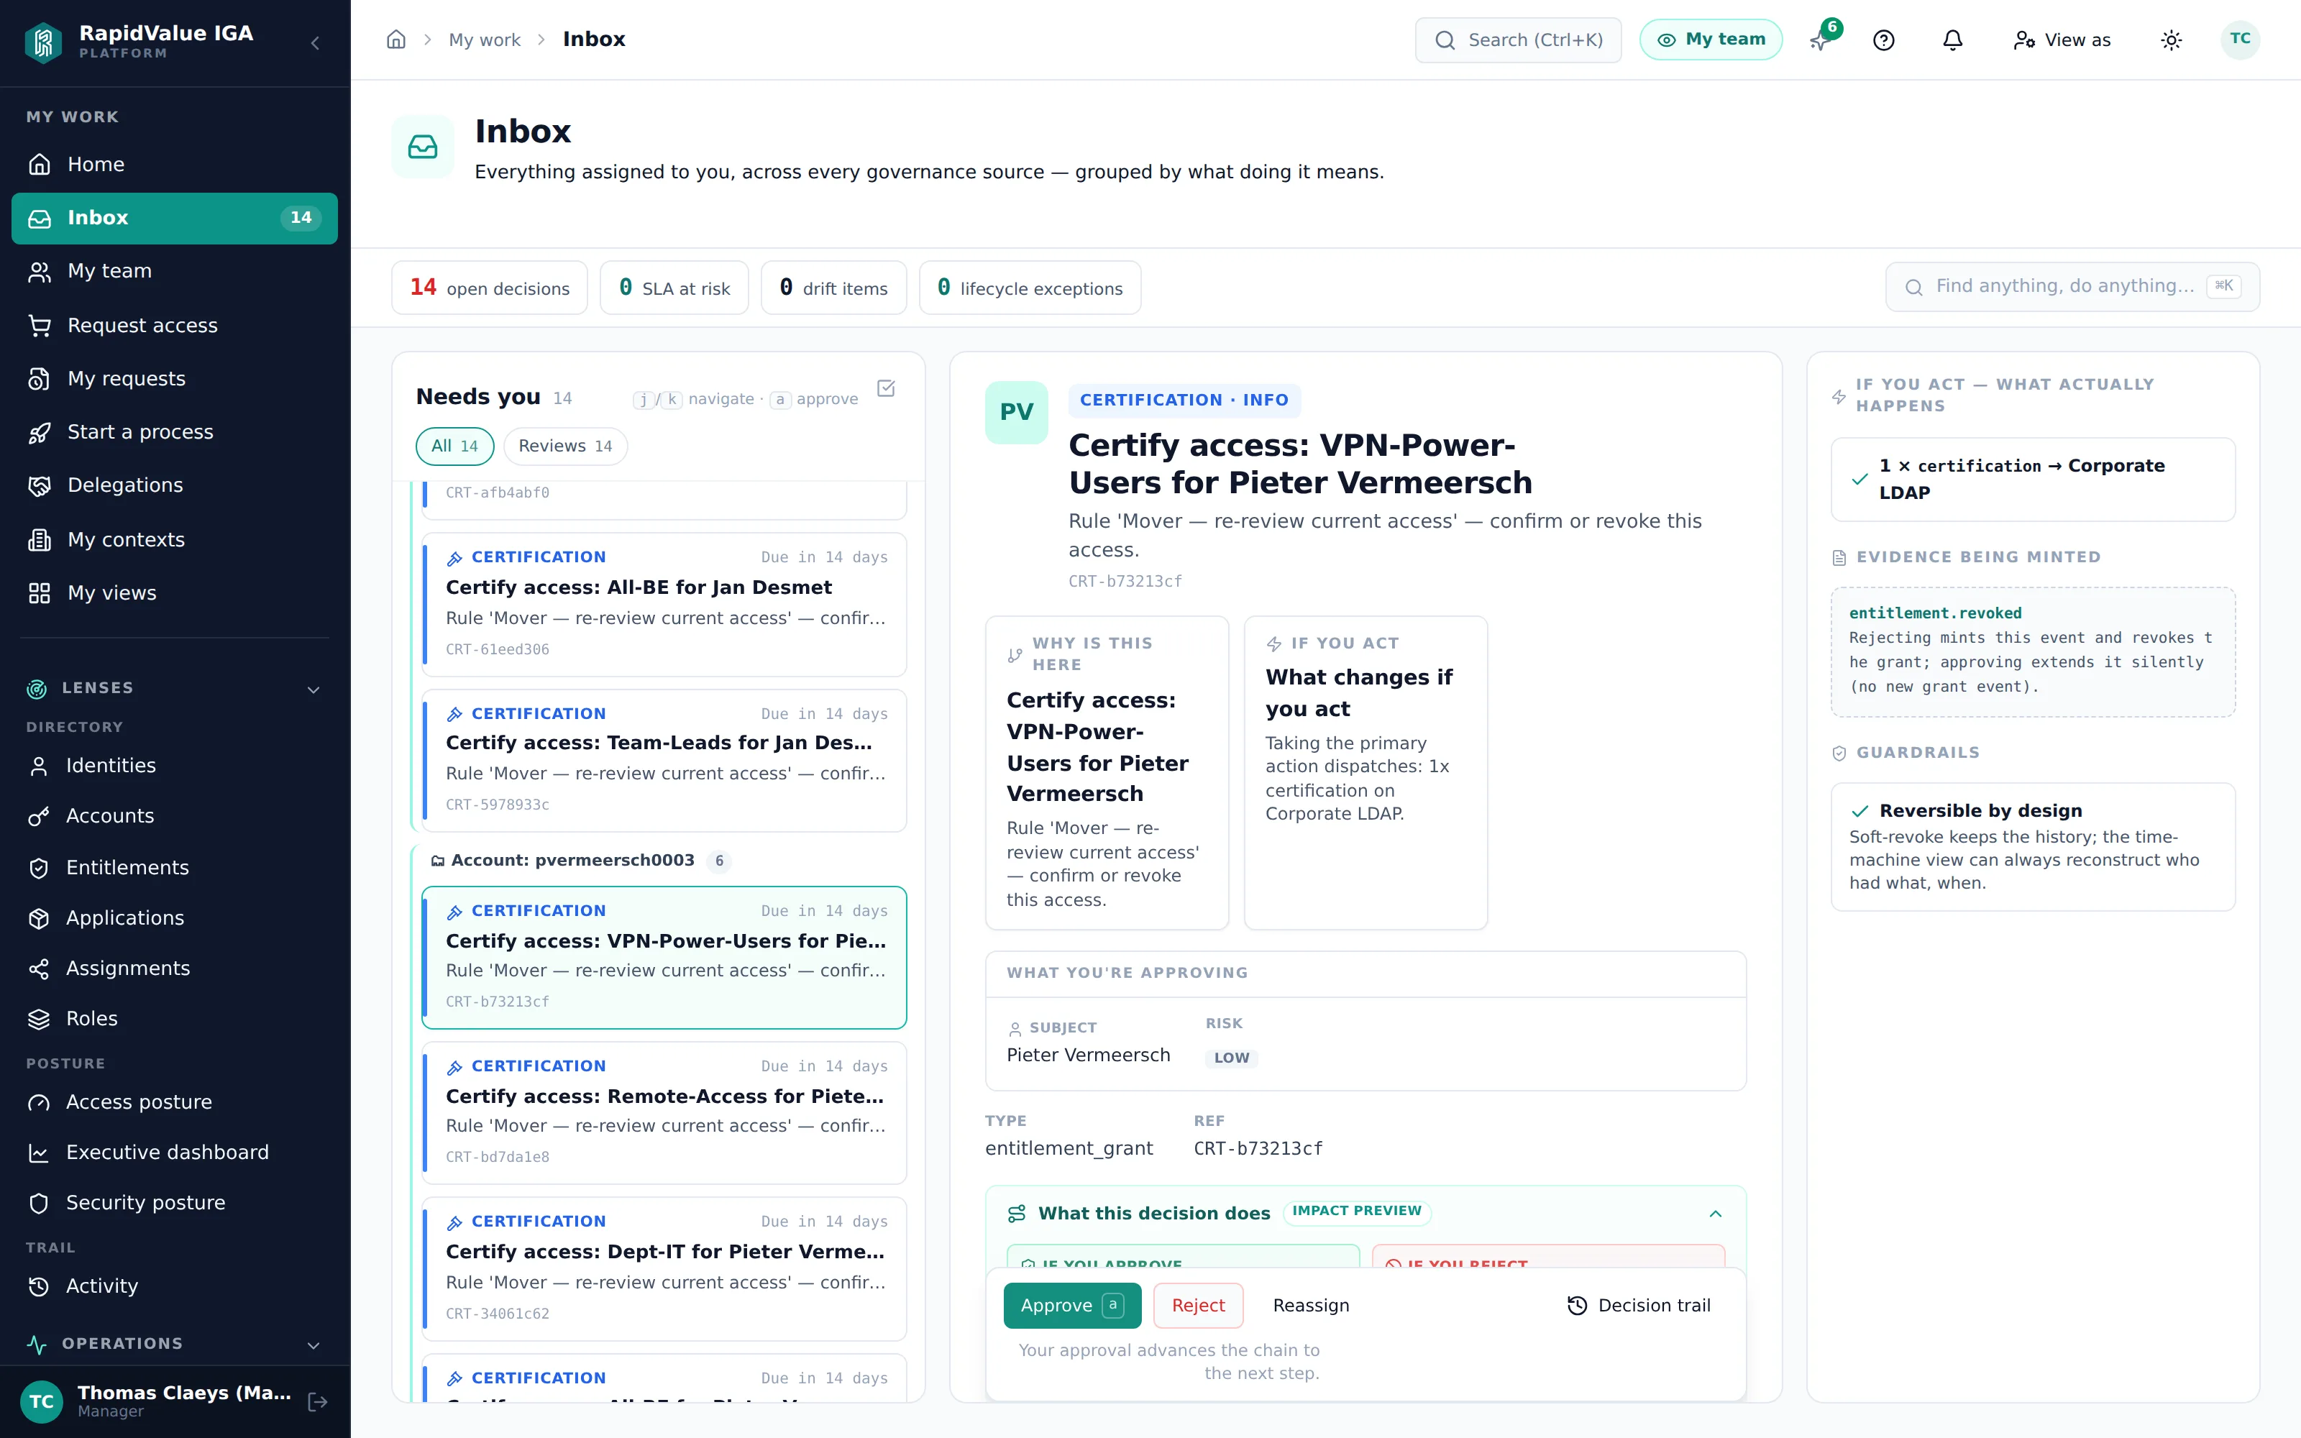
Task: Click the Find anything, do anything field
Action: click(2072, 286)
